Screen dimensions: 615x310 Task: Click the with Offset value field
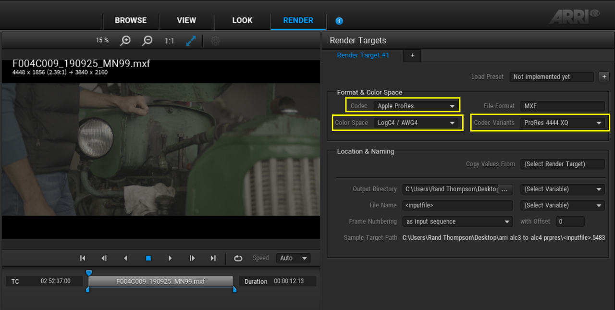coord(570,222)
